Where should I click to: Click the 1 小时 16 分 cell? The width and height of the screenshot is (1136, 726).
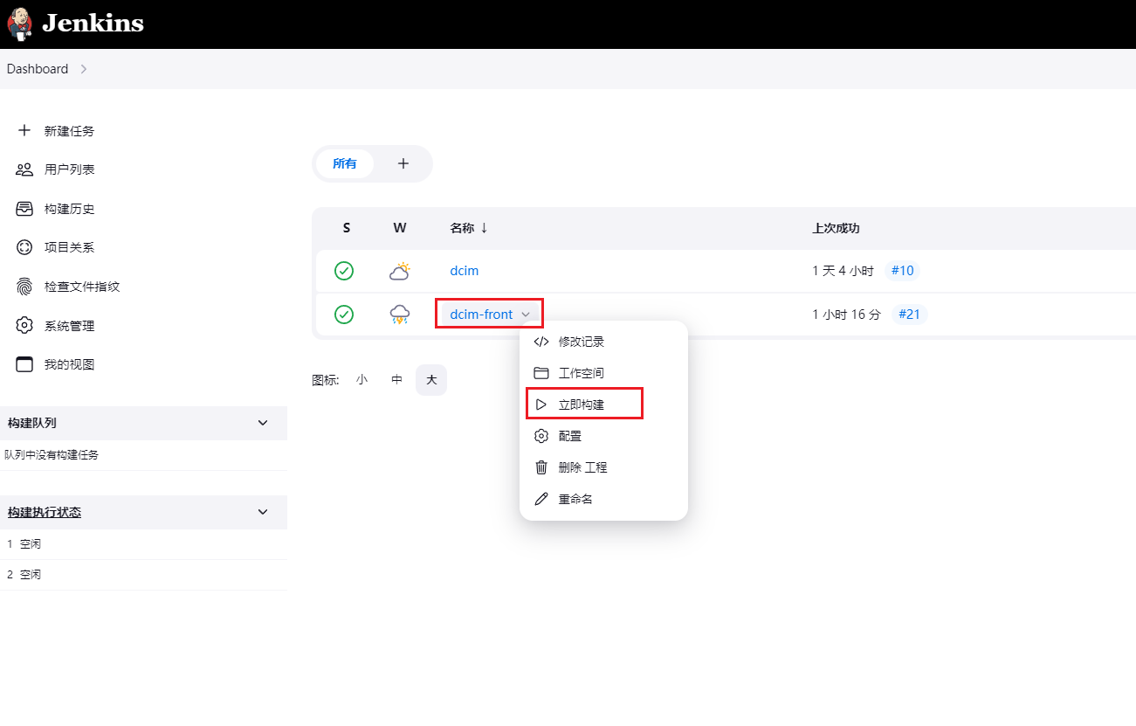(x=846, y=315)
